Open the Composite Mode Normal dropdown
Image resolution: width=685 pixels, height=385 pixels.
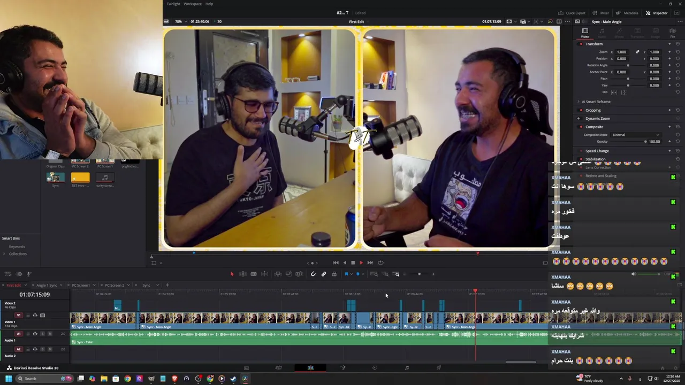[x=636, y=135]
